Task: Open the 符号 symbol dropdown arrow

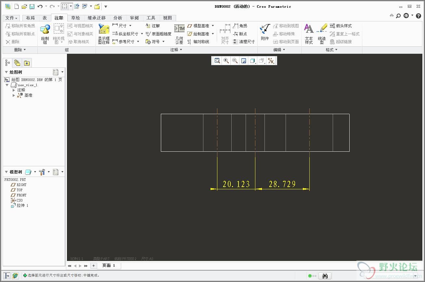Action: [163, 41]
